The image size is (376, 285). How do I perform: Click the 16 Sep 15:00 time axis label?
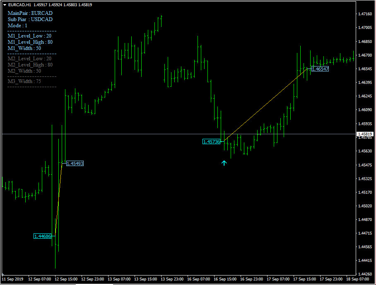[225, 279]
